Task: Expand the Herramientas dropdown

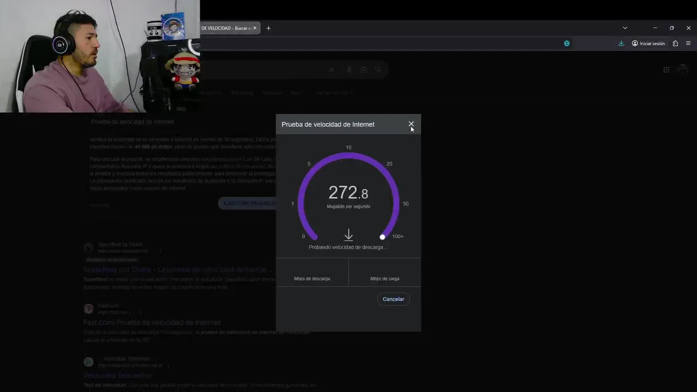Action: click(333, 93)
